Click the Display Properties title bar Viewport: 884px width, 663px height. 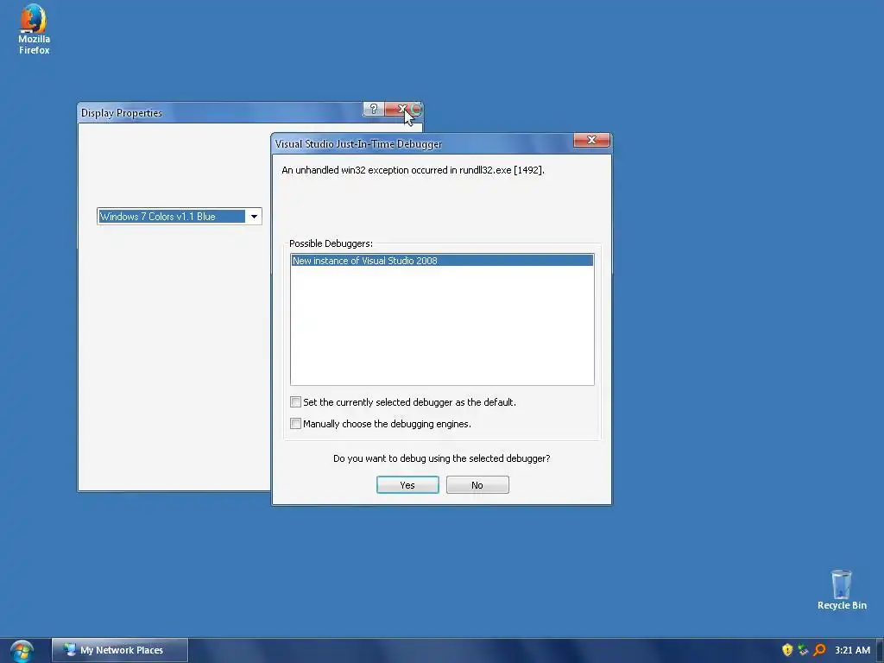220,113
